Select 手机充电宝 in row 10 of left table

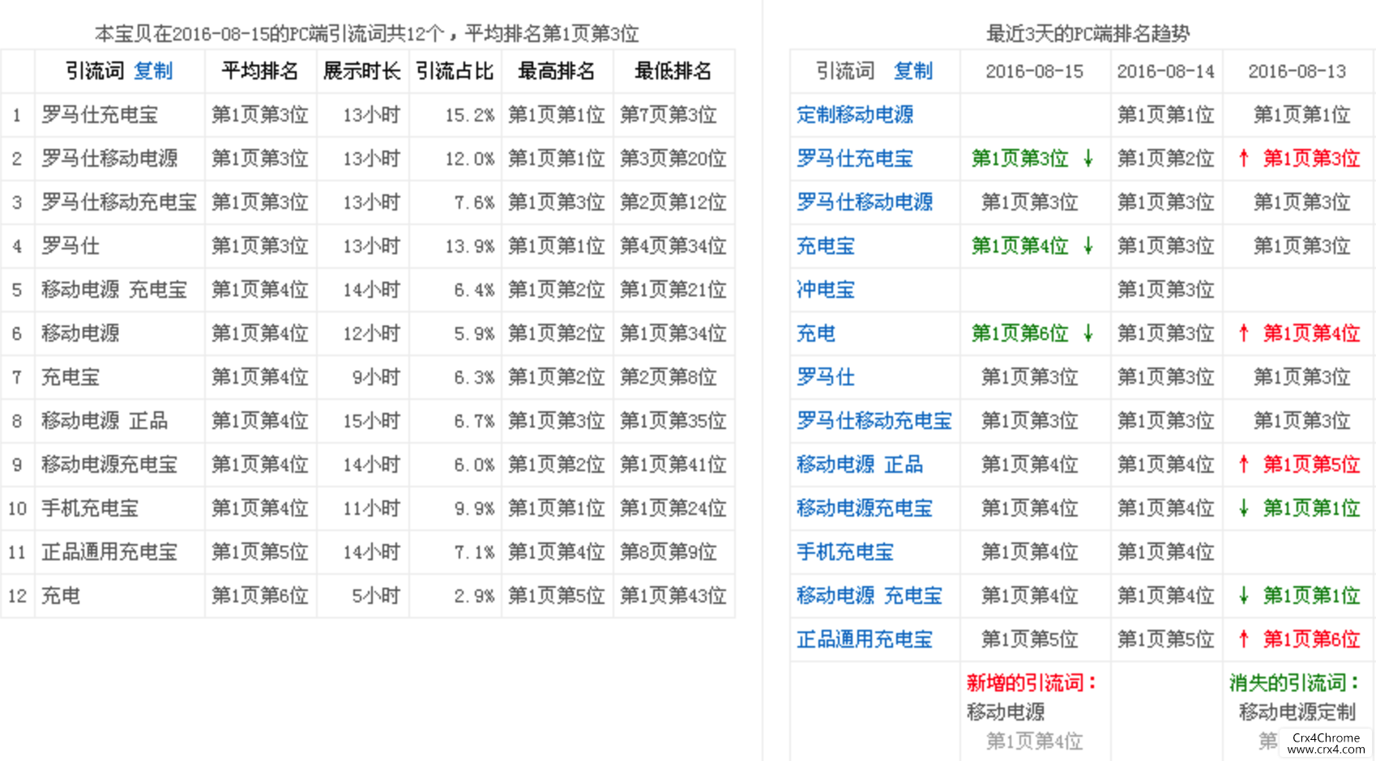[x=90, y=508]
